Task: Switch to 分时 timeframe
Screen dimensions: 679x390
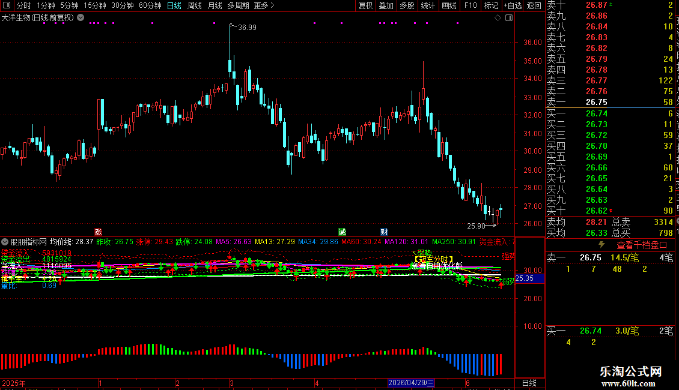Action: pyautogui.click(x=24, y=5)
